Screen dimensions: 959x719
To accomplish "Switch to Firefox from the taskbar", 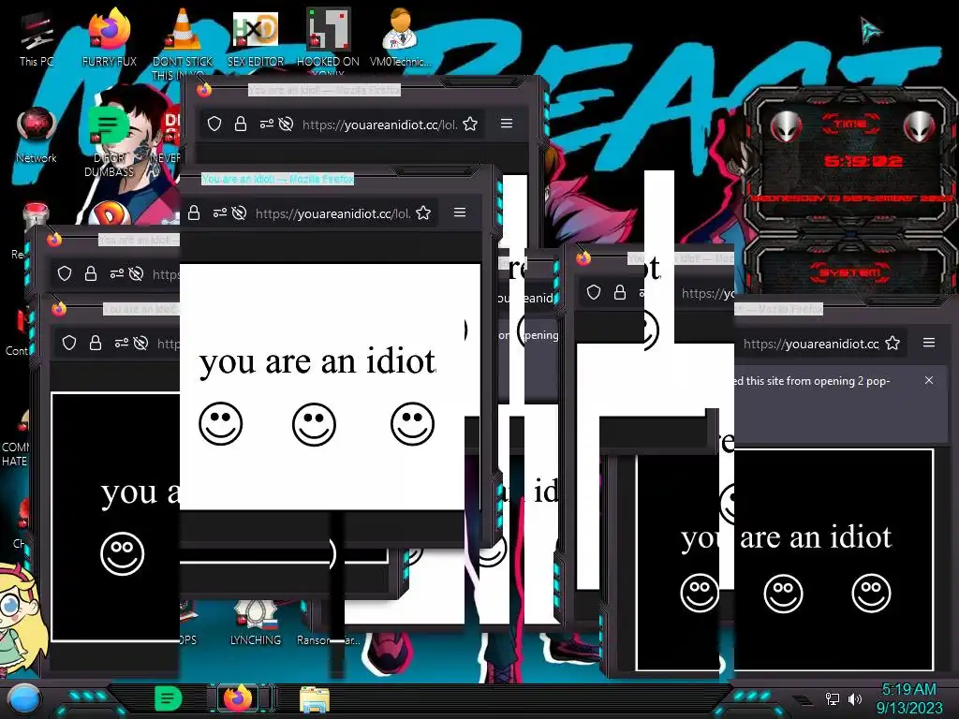I will point(239,698).
